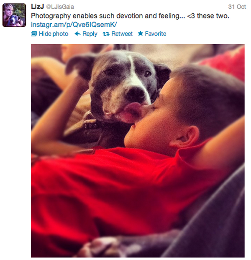This screenshot has width=251, height=260.
Task: Retweet this tweet using Retweet label
Action: pyautogui.click(x=122, y=34)
